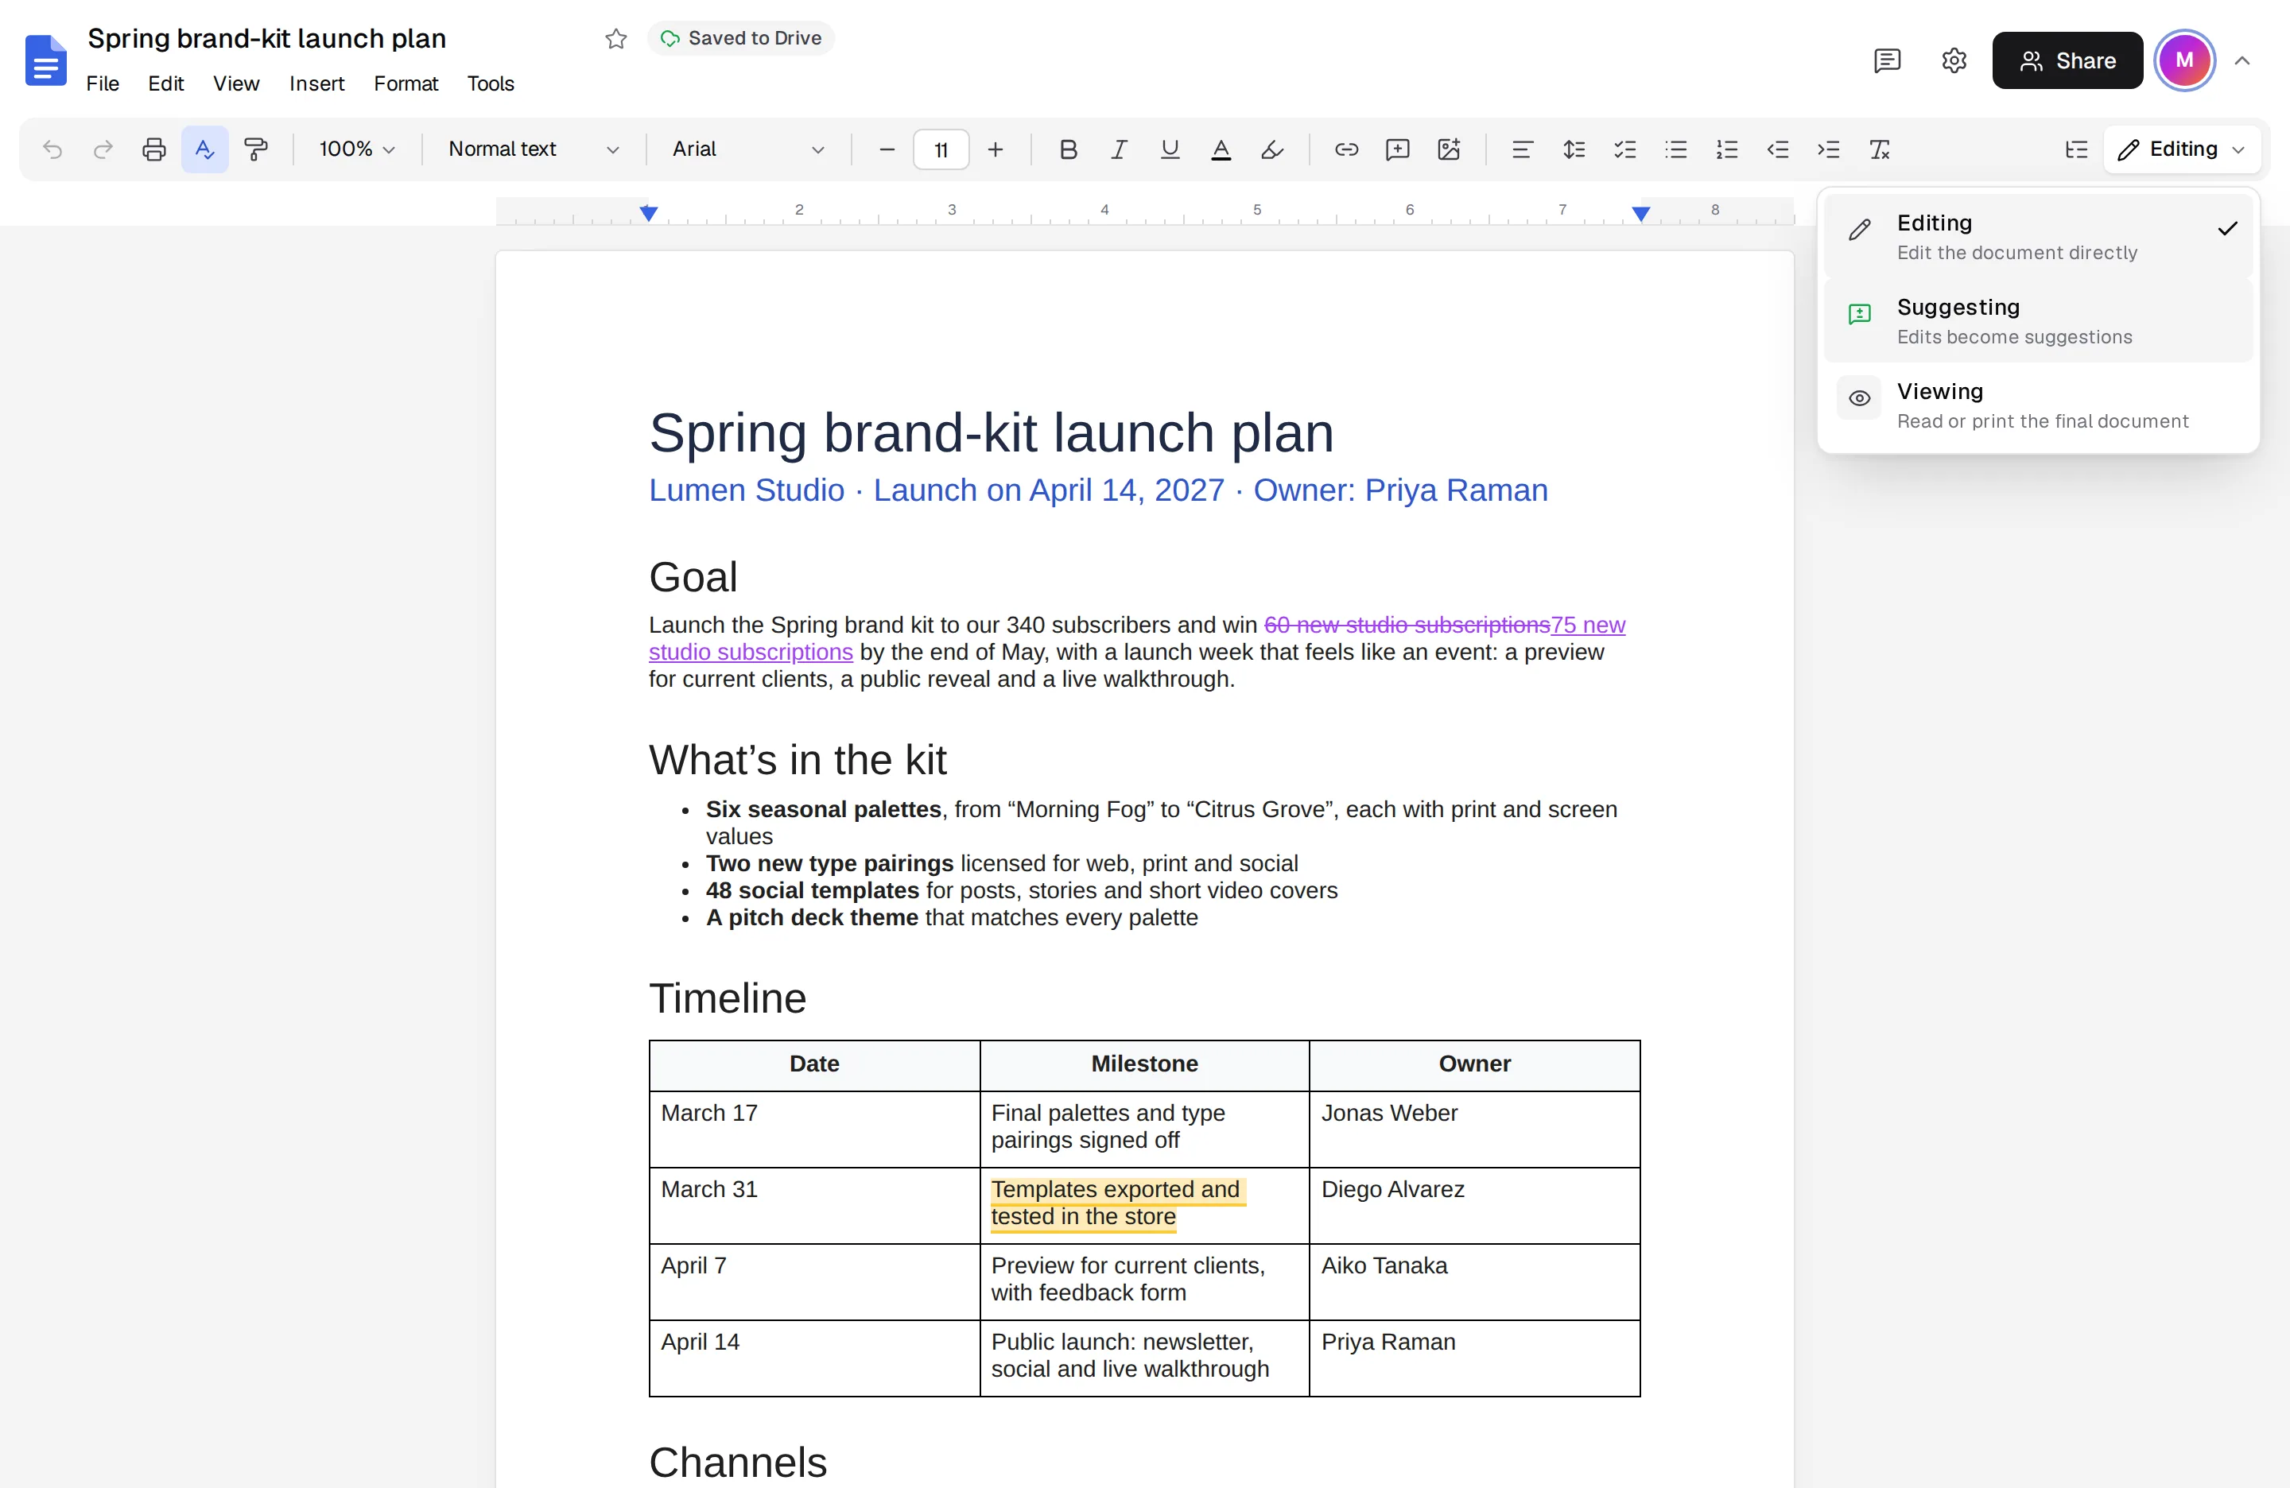
Task: Open the Insert menu
Action: (x=316, y=83)
